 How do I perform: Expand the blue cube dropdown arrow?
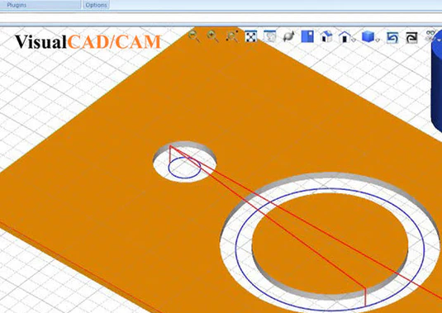pyautogui.click(x=378, y=40)
